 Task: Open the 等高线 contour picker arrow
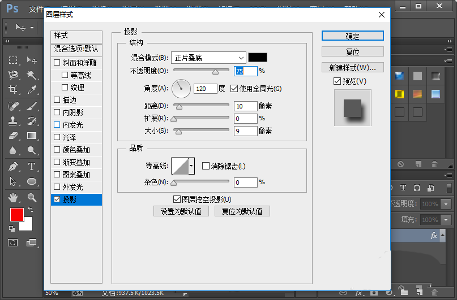point(191,166)
